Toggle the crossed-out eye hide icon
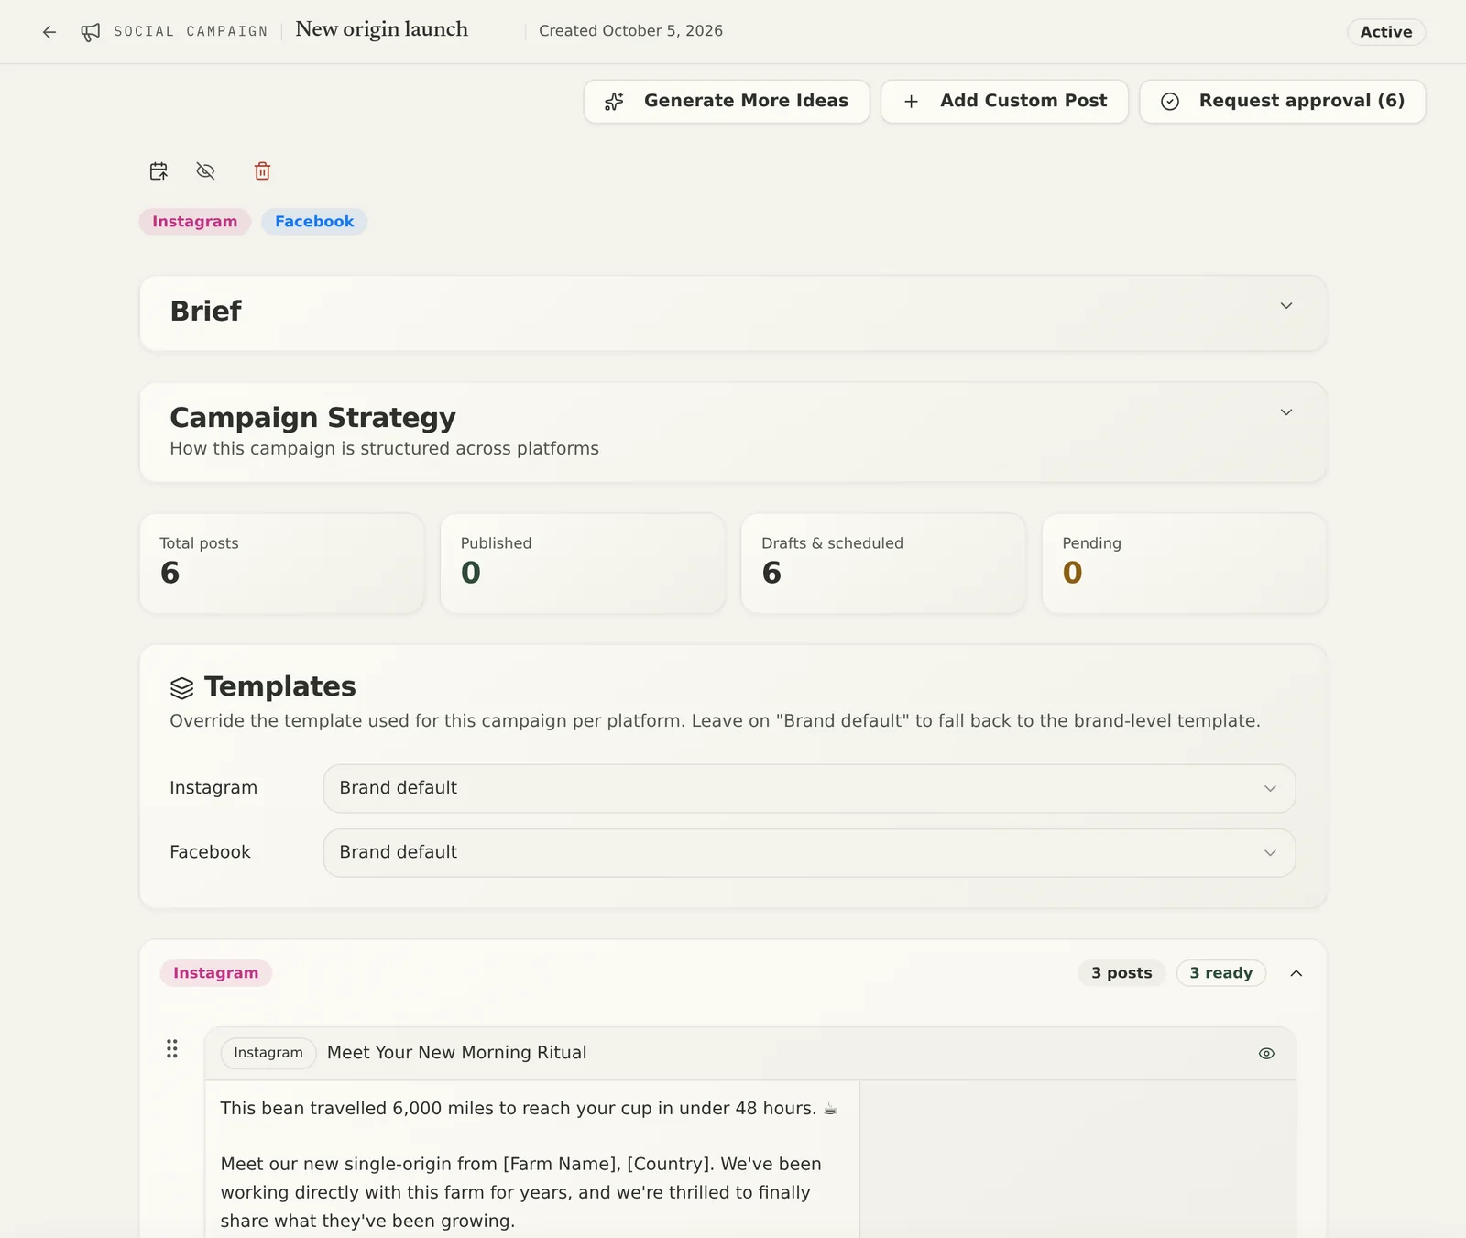The image size is (1466, 1238). click(x=205, y=171)
